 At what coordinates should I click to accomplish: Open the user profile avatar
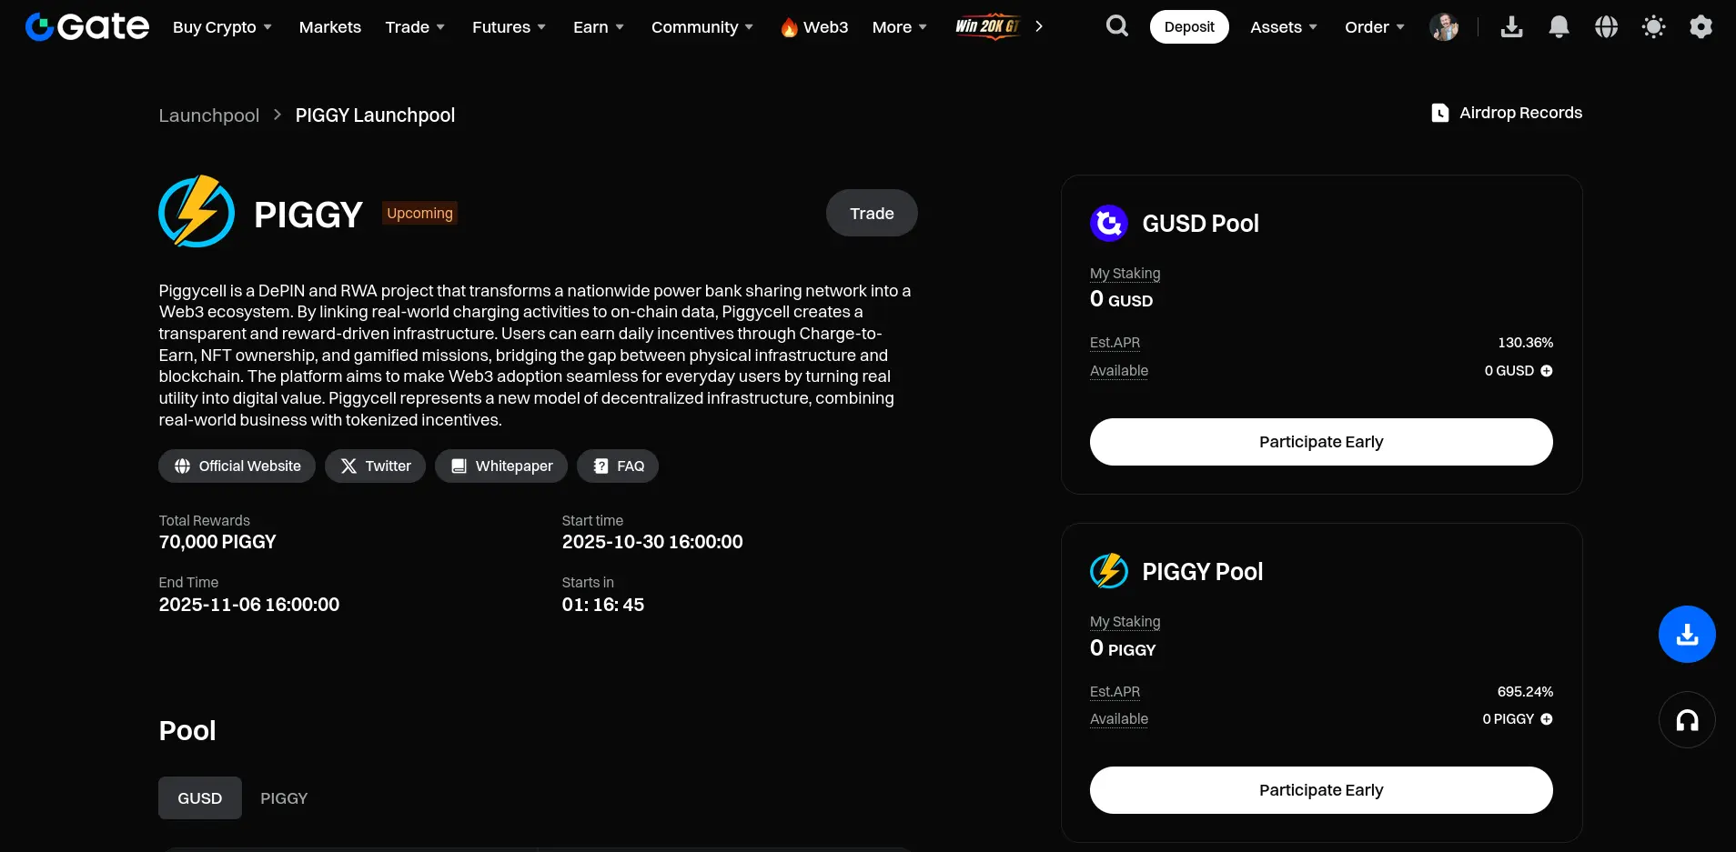(x=1444, y=27)
